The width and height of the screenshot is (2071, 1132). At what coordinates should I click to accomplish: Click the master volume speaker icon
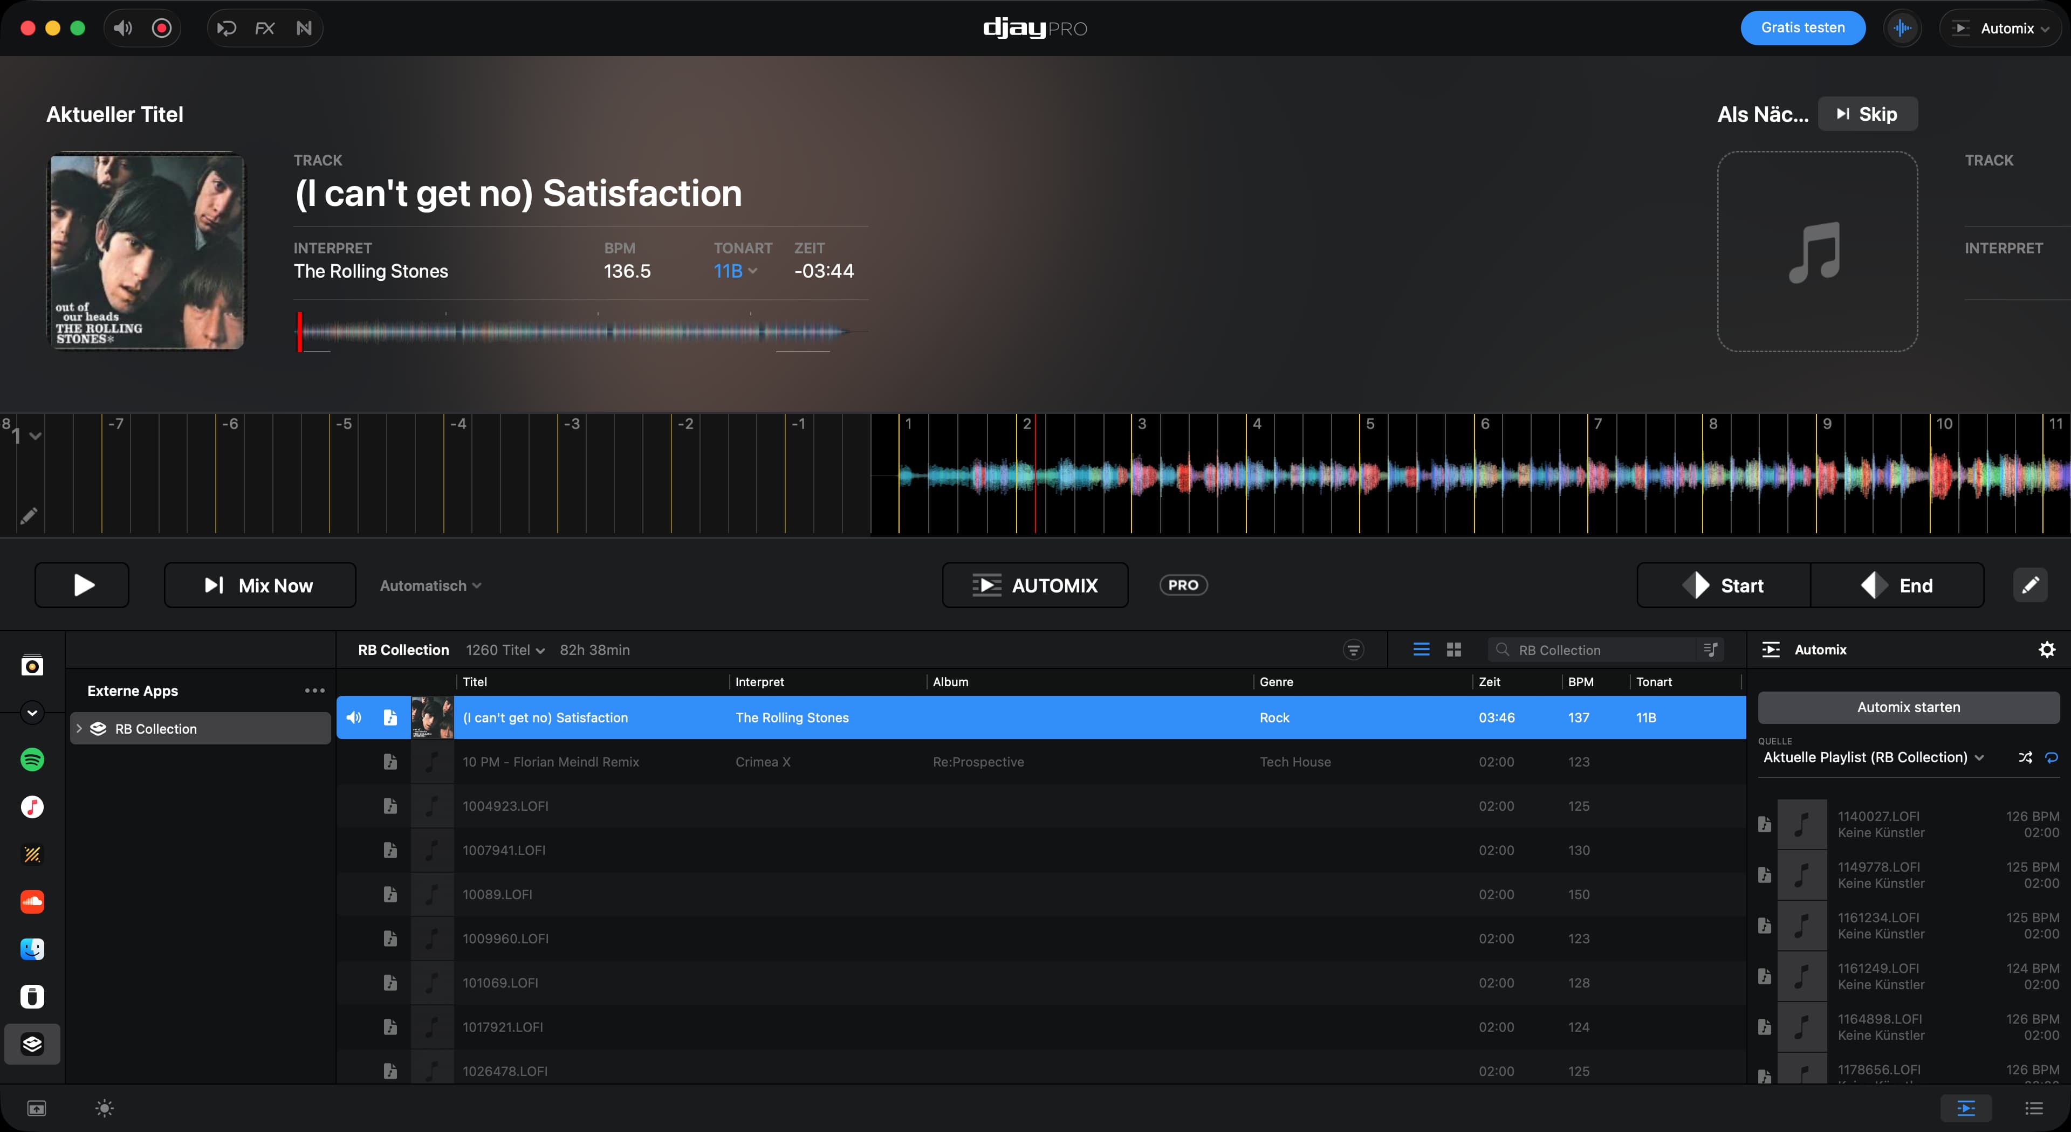point(122,28)
